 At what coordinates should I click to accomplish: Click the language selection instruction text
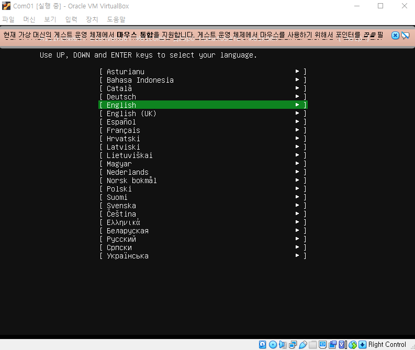click(x=148, y=55)
